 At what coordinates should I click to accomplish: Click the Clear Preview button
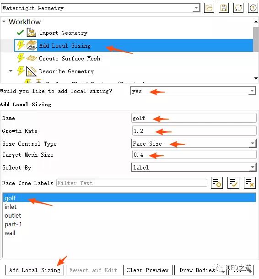click(147, 270)
